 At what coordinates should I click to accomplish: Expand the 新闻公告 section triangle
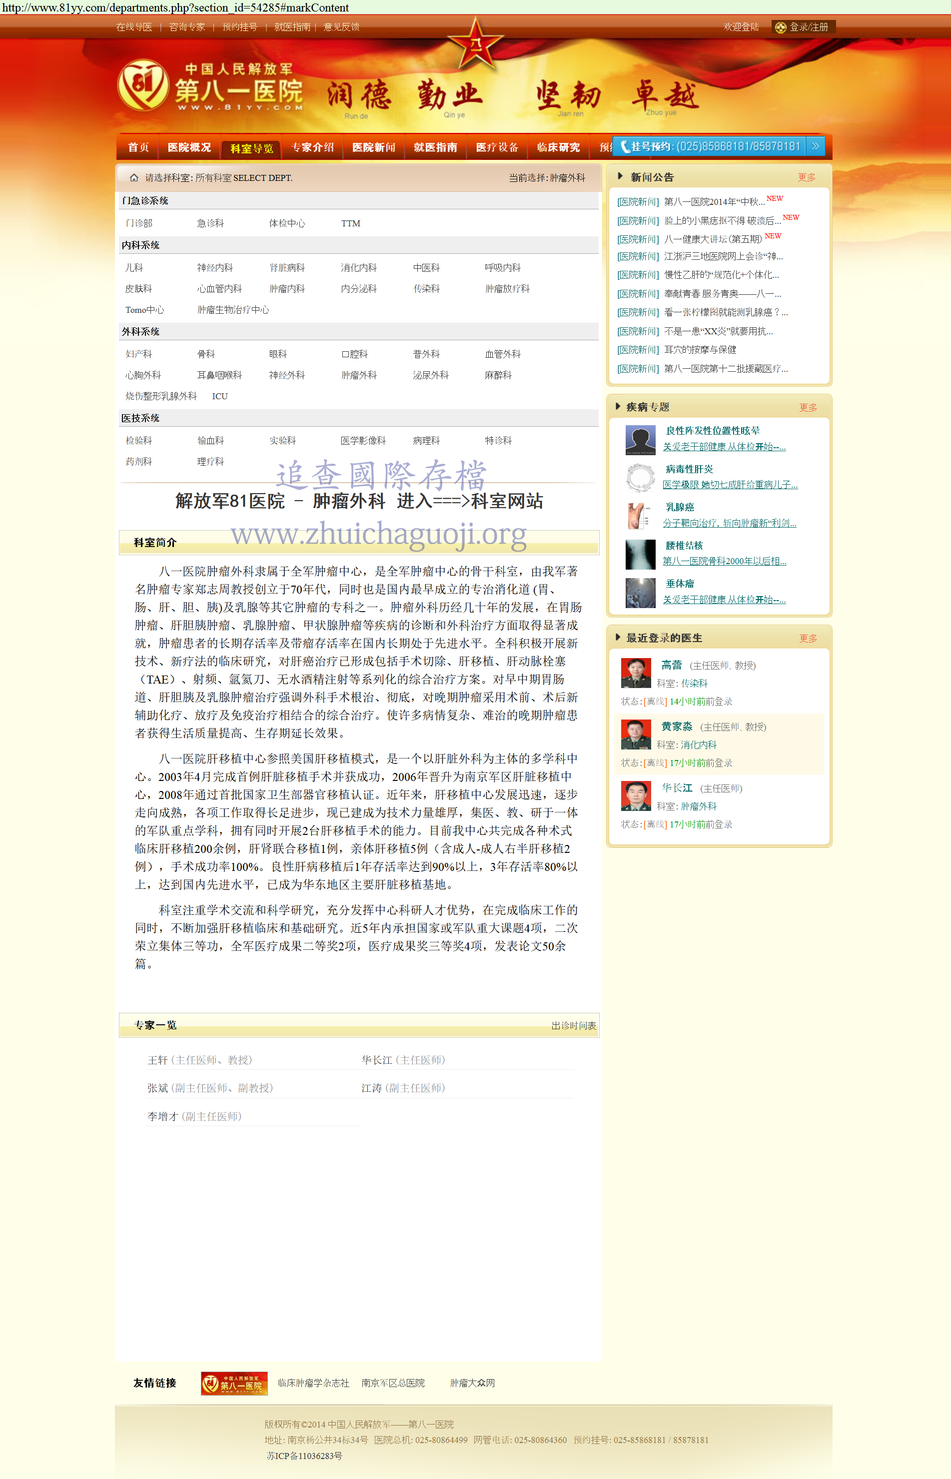[x=620, y=176]
